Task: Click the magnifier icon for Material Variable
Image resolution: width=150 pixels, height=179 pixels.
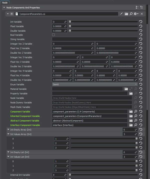Action: (135, 89)
